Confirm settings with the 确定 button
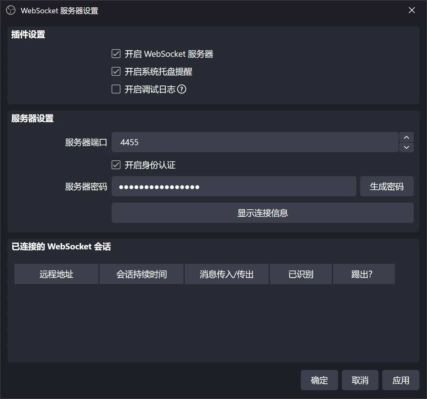 pos(319,380)
